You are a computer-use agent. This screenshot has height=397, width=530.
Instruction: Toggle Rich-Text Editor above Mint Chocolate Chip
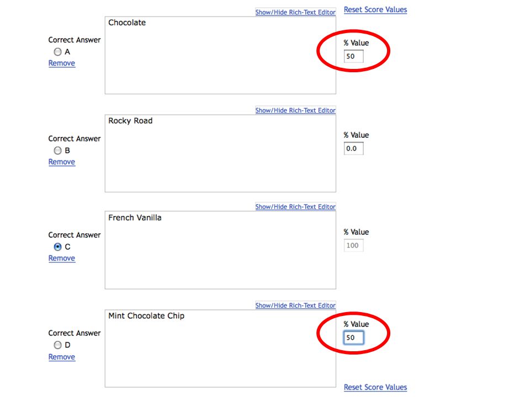(x=295, y=305)
